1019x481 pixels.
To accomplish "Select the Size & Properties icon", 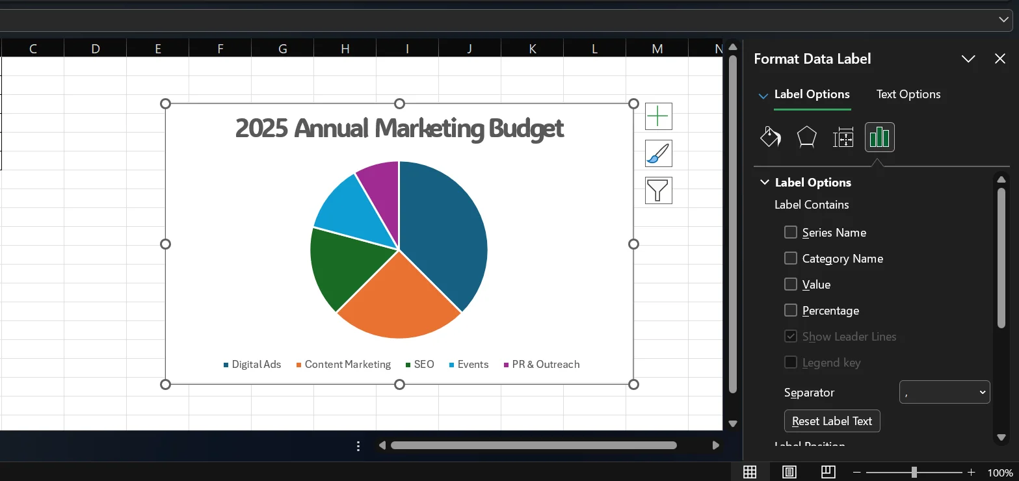I will coord(843,137).
